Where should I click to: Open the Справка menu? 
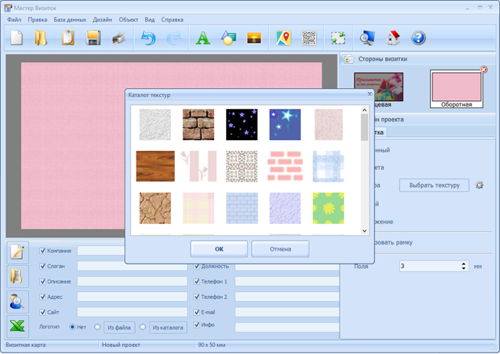tap(172, 20)
